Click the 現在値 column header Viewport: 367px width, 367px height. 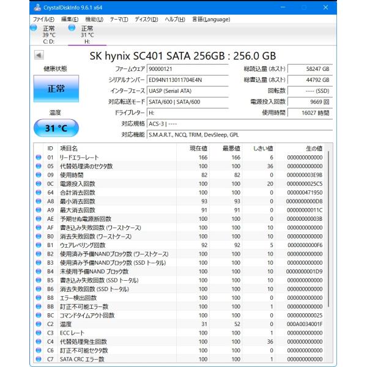193,149
